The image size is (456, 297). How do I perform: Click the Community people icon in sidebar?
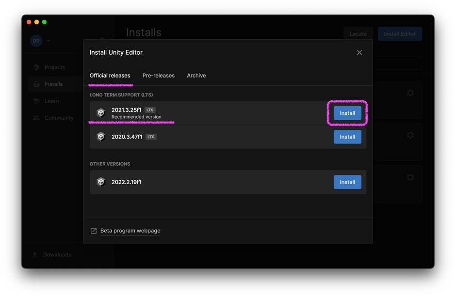[x=36, y=118]
